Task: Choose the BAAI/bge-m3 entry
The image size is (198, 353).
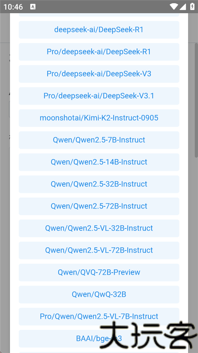Action: tap(99, 339)
